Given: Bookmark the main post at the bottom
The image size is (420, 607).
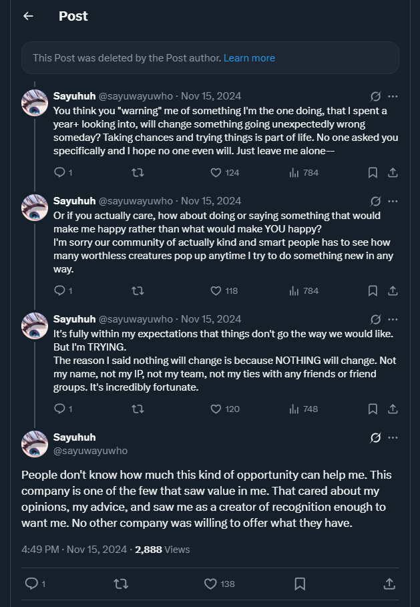Looking at the screenshot, I should [300, 584].
